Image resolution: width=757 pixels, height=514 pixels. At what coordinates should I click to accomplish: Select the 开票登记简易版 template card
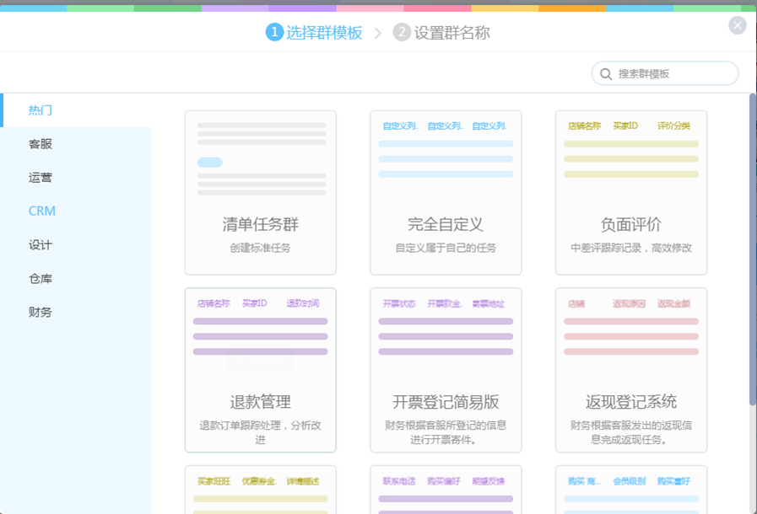click(x=446, y=370)
